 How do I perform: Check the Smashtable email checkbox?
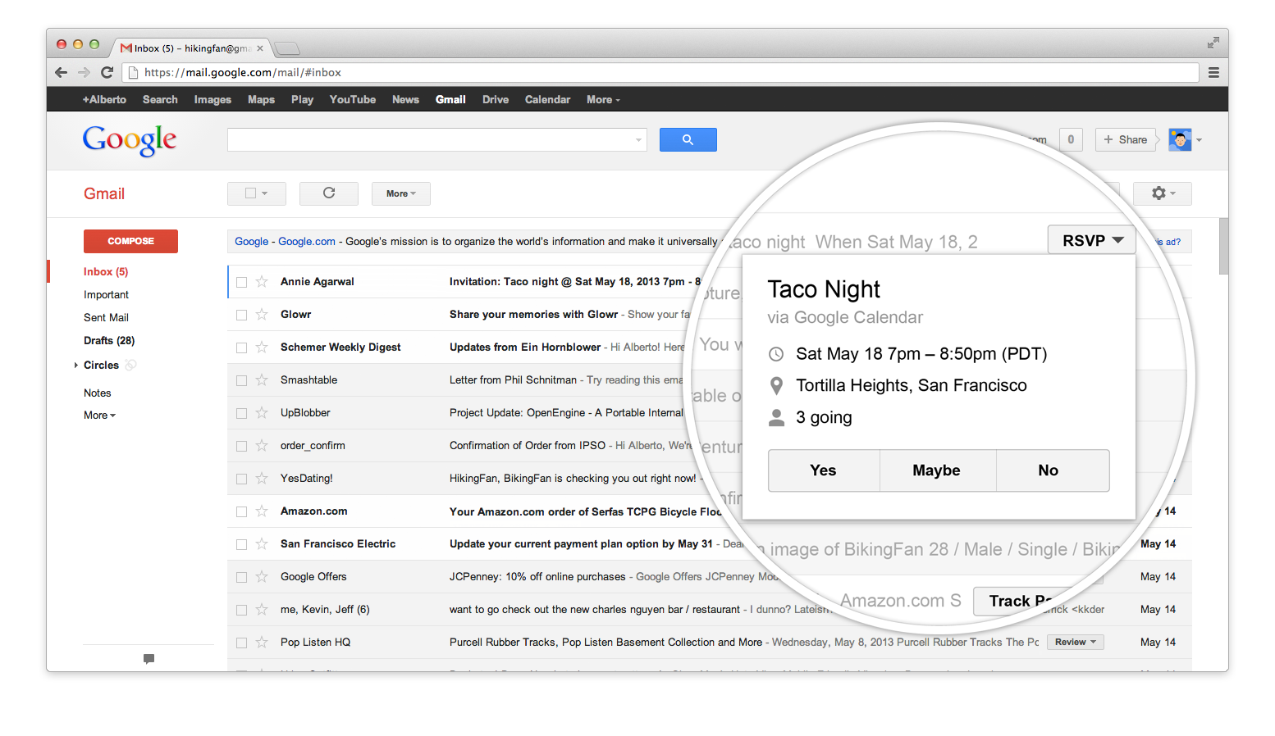[x=241, y=380]
